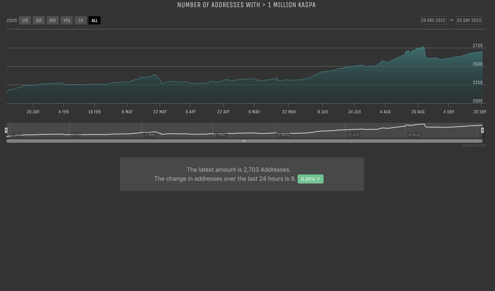495x291 pixels.
Task: Click the latest amount 2,703 Addresses text
Action: click(x=239, y=169)
